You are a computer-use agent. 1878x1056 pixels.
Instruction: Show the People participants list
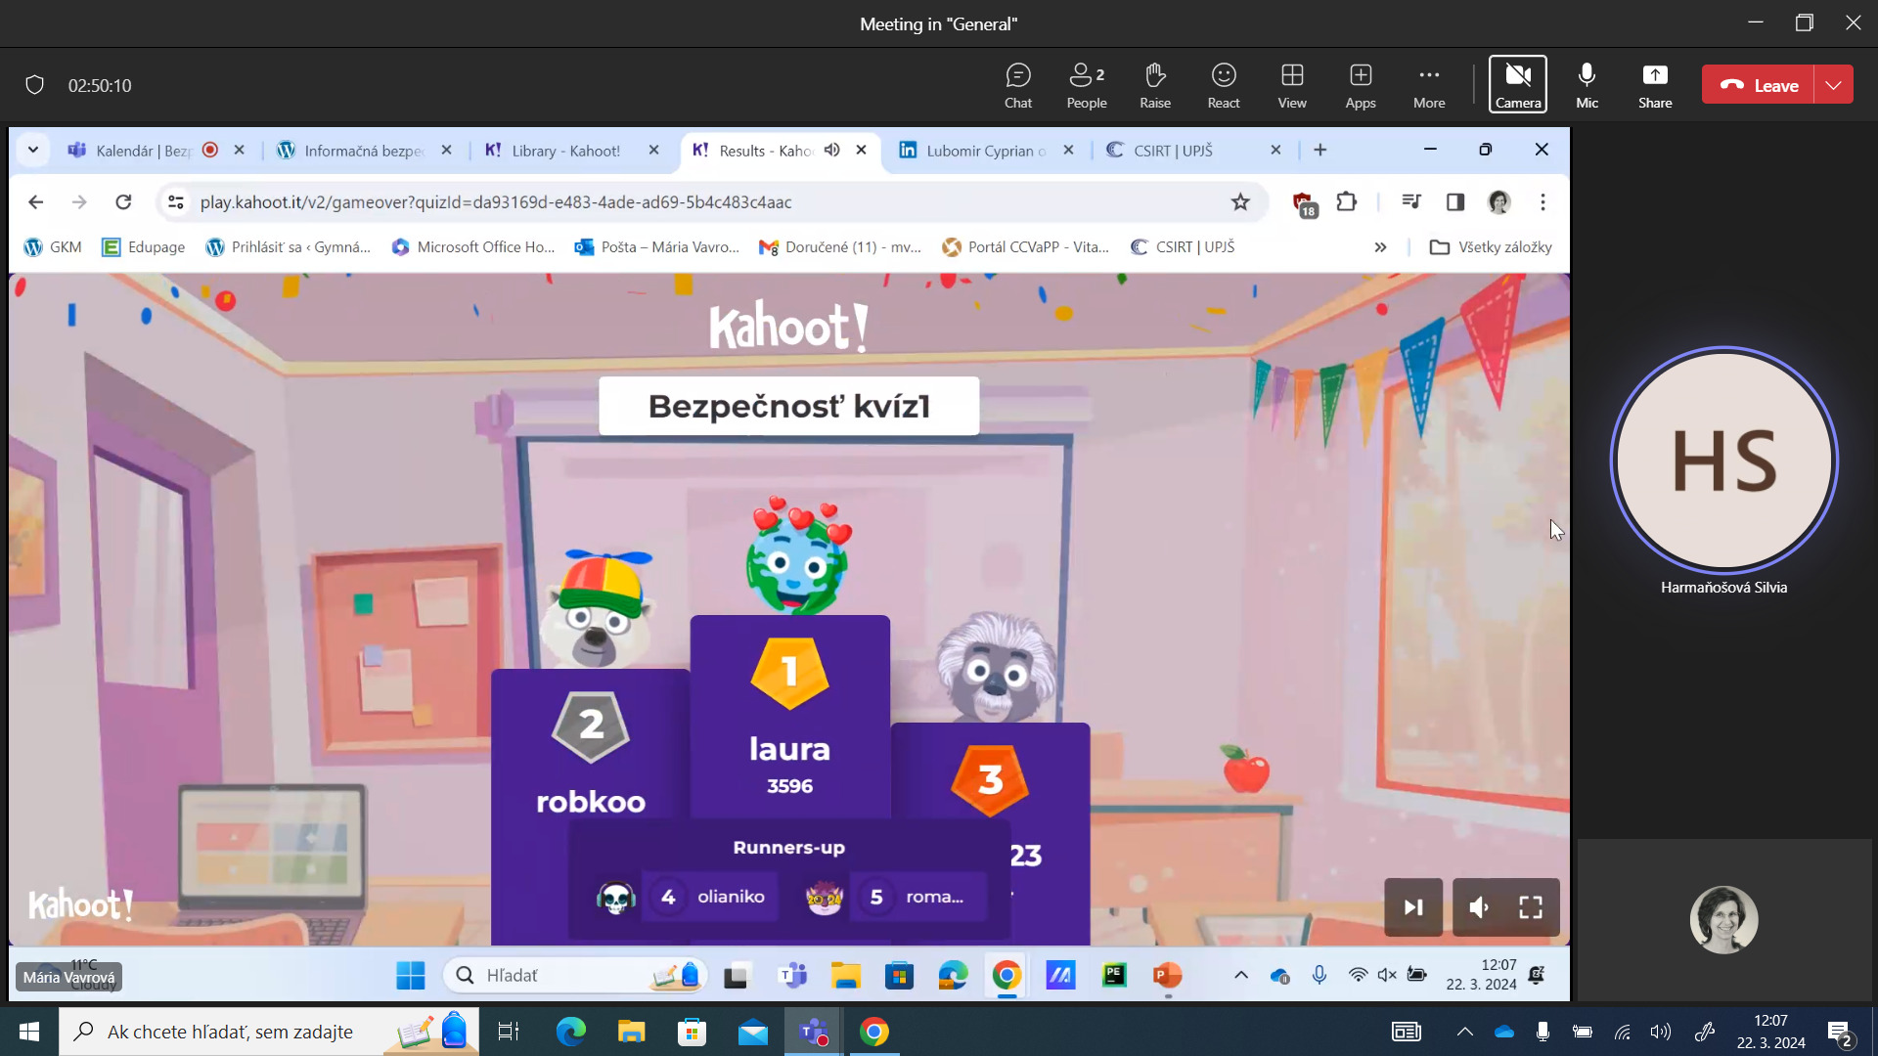tap(1086, 85)
